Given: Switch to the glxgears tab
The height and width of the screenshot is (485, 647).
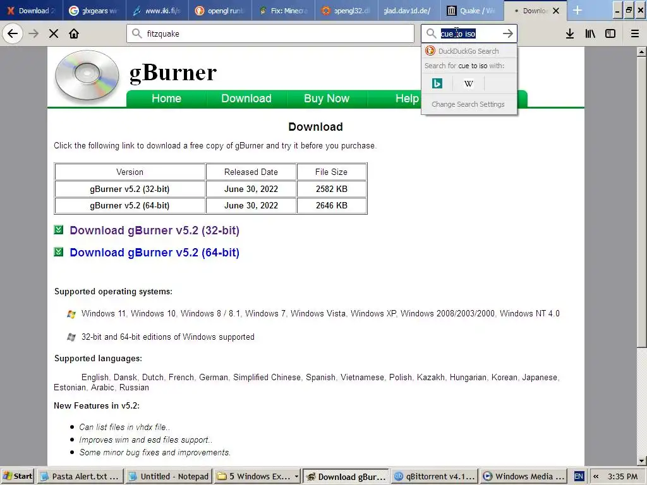Looking at the screenshot, I should 94,11.
